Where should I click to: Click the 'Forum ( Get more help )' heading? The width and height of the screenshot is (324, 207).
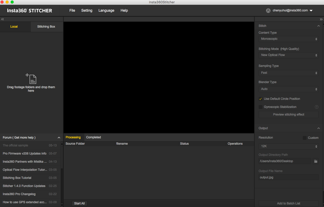coord(19,138)
